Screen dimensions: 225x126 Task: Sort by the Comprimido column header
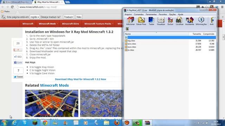click(x=208, y=34)
